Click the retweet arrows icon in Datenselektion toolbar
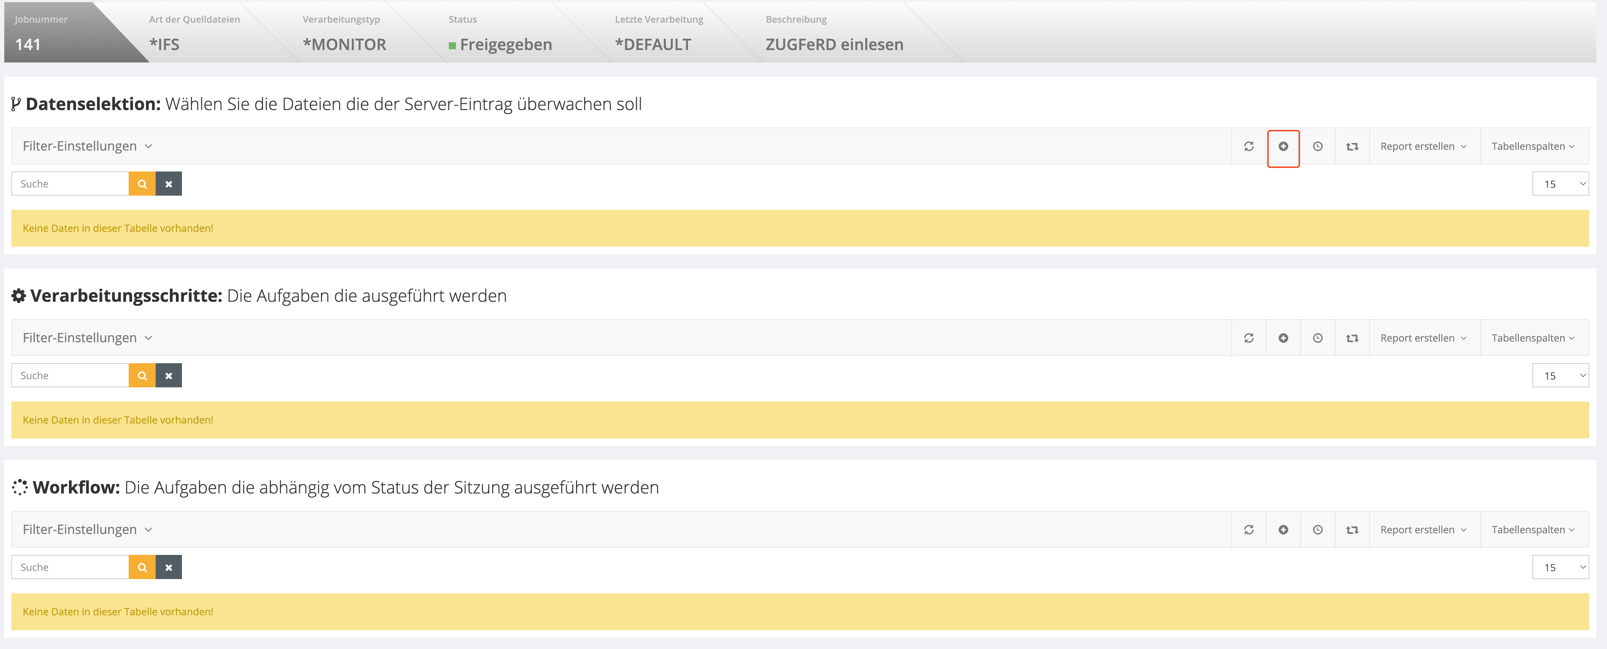This screenshot has width=1607, height=649. point(1351,147)
